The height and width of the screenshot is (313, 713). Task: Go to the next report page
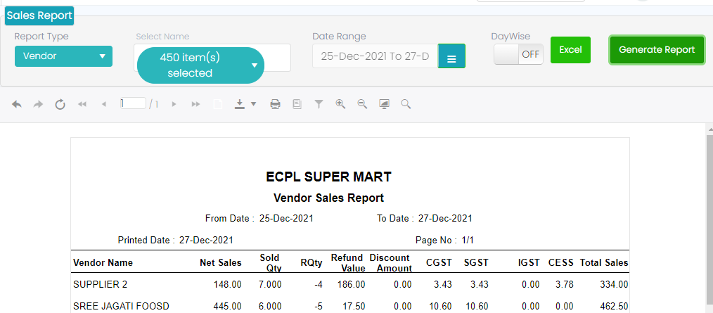[174, 104]
